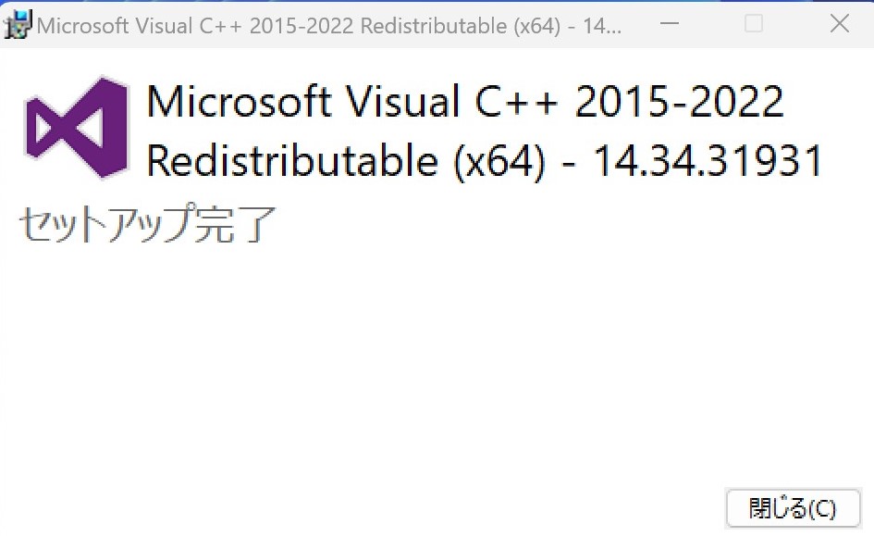Click "(x64)" in the large heading
874x536 pixels.
coord(496,162)
